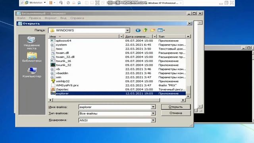Select the twunk_16 application icon
Screen dimensions: 254x143
[53, 61]
